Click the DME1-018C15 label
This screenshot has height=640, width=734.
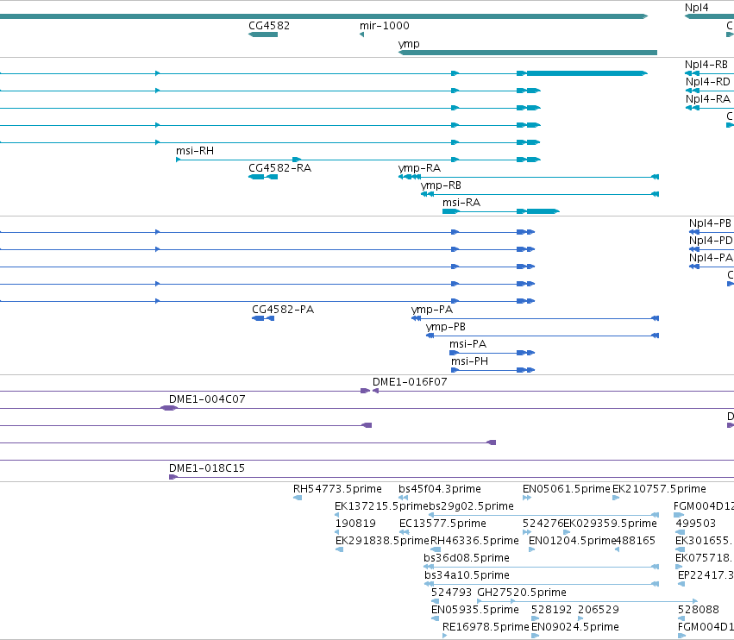pyautogui.click(x=207, y=468)
